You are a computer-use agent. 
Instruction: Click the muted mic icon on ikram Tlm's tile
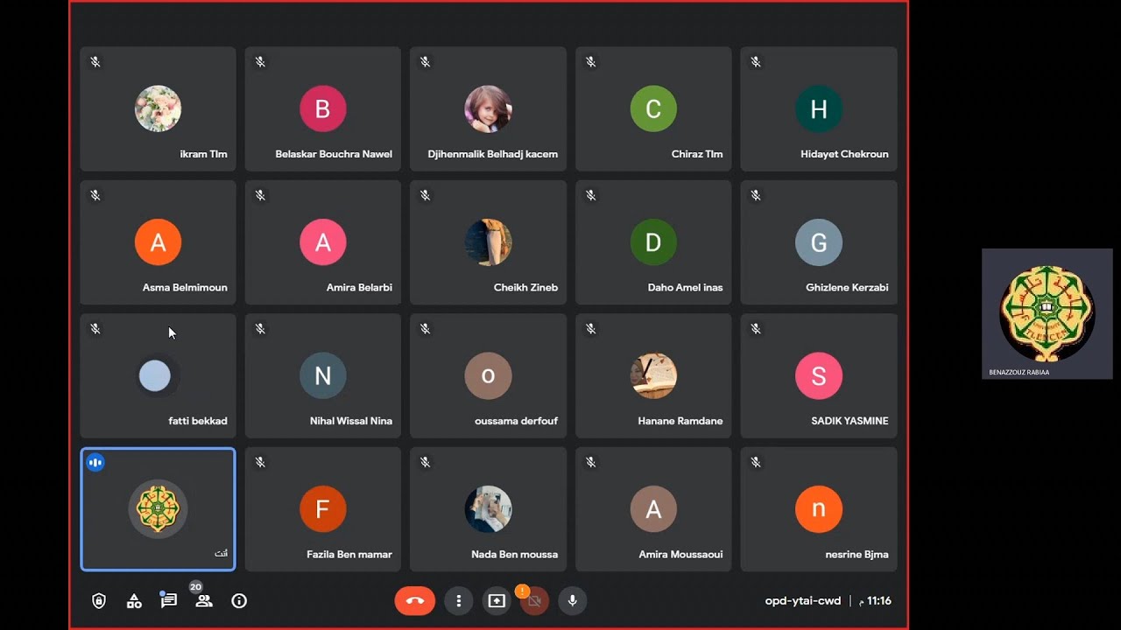tap(95, 62)
